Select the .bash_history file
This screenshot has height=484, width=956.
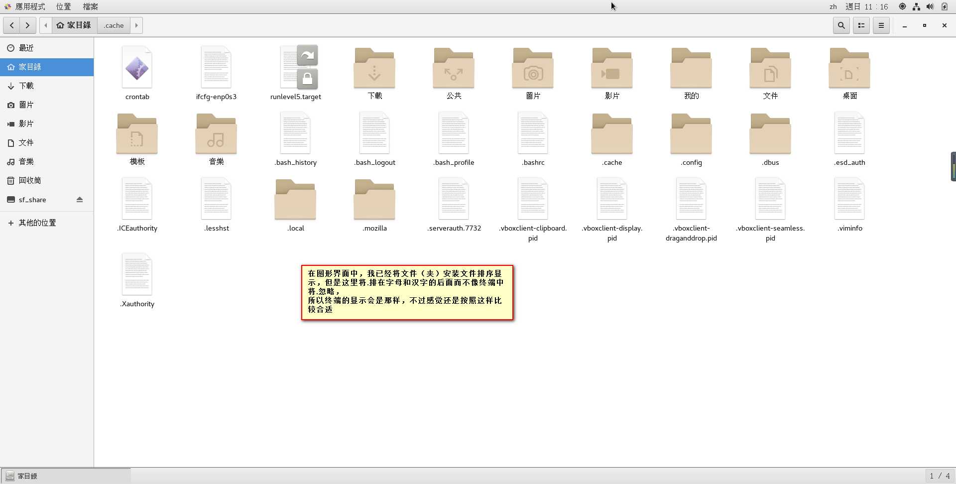(x=295, y=134)
